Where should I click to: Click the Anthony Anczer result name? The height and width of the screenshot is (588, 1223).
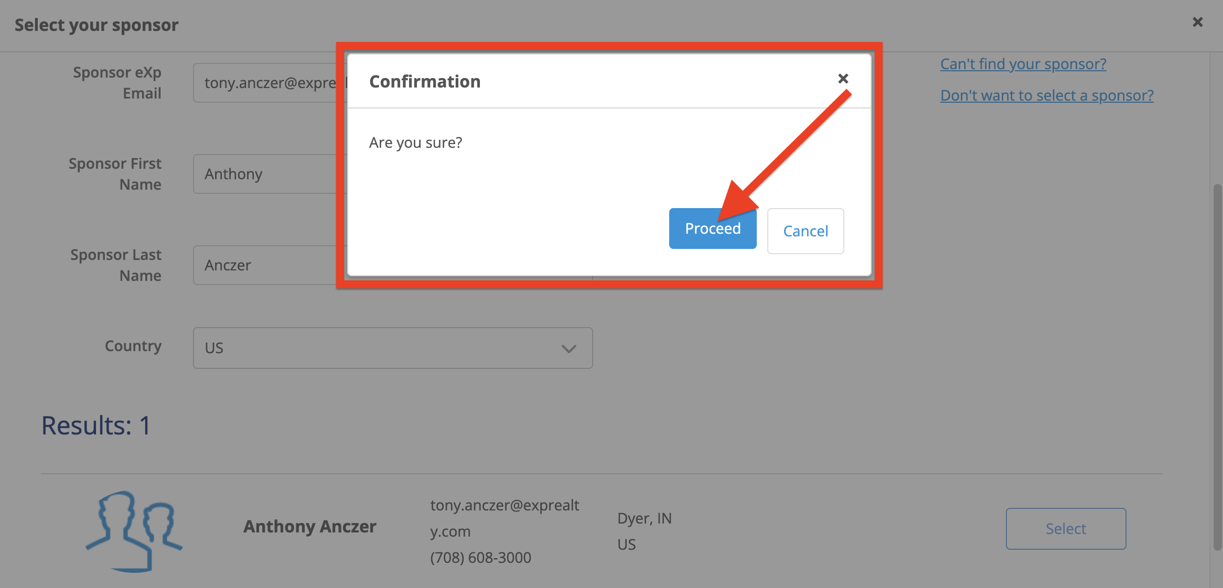[x=309, y=526]
